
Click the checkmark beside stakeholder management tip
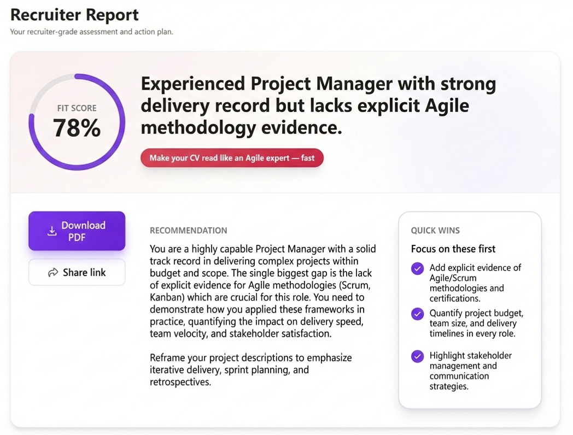click(x=417, y=356)
